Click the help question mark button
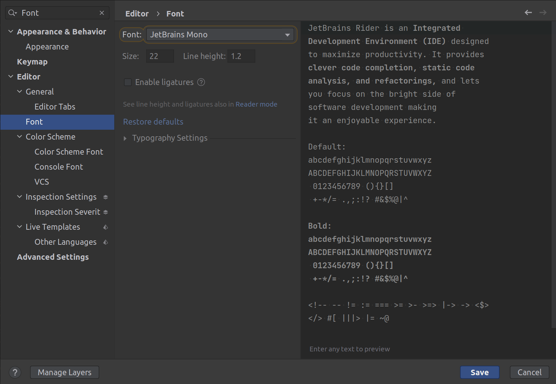Screen dimensions: 556x384 click(x=15, y=372)
